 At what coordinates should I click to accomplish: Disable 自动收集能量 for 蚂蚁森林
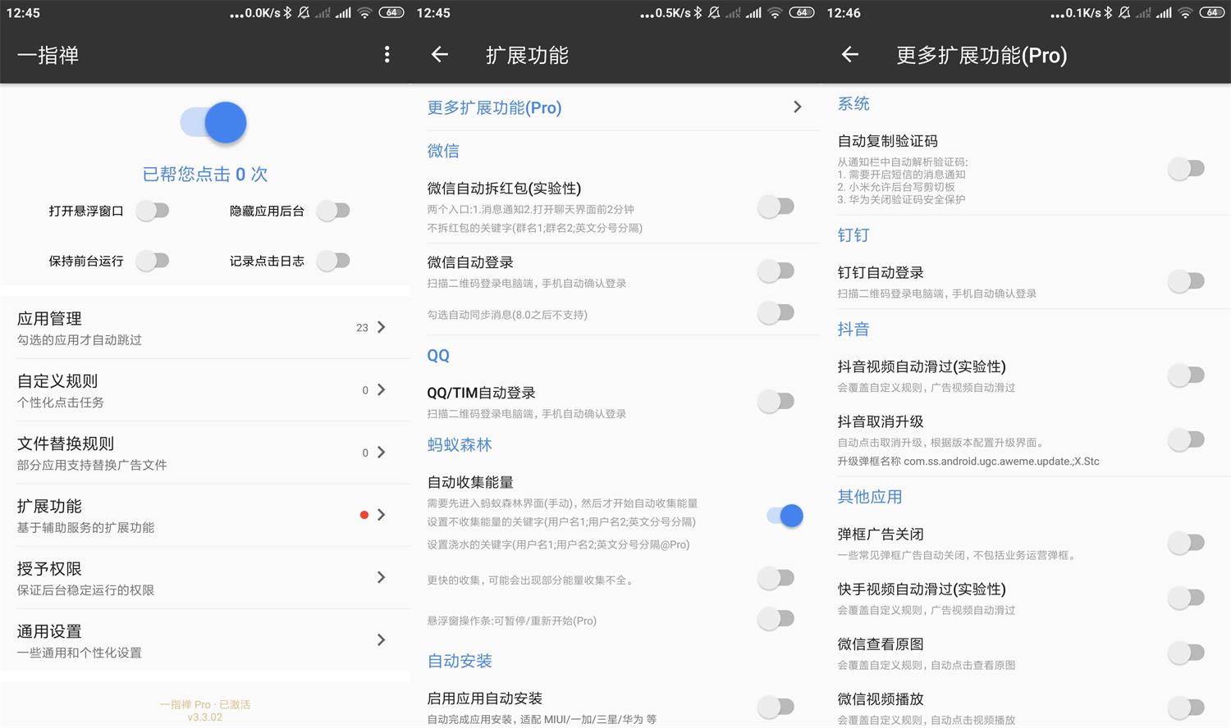784,516
